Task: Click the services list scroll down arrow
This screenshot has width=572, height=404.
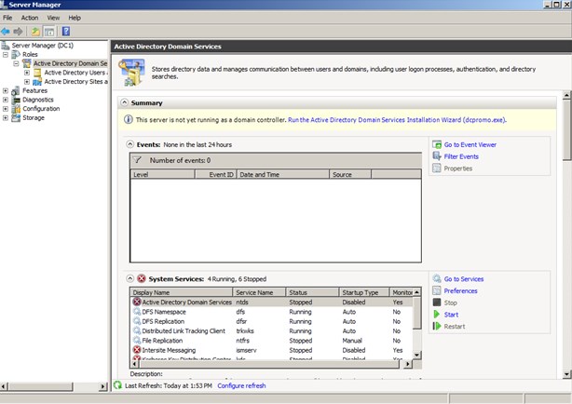Action: 417,355
